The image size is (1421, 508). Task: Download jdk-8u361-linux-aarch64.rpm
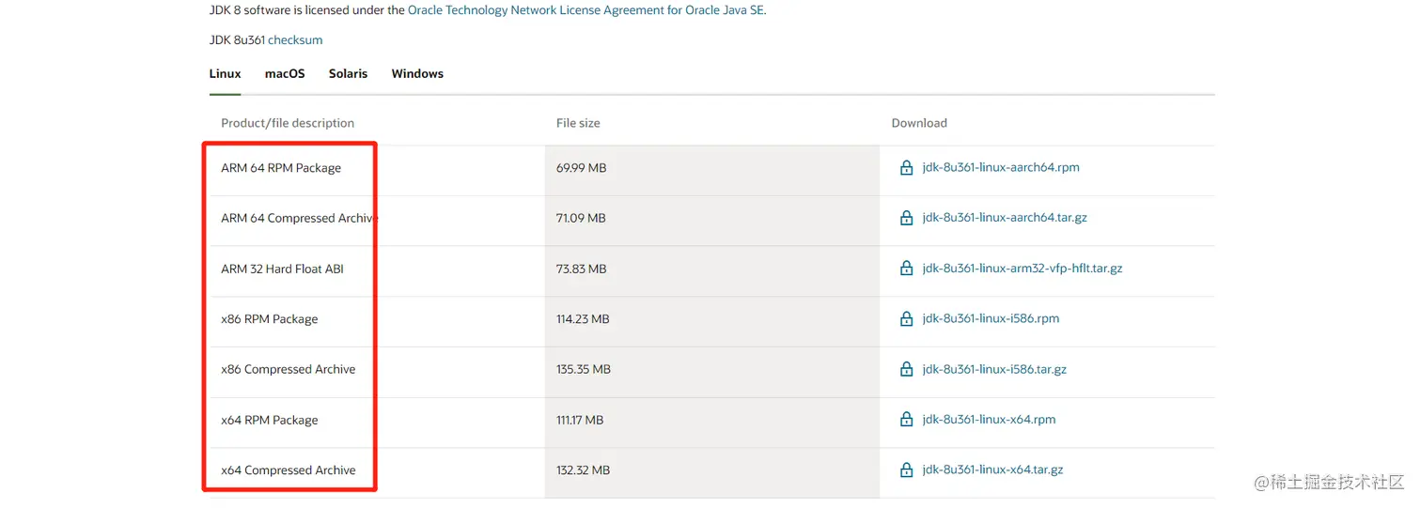coord(1001,168)
